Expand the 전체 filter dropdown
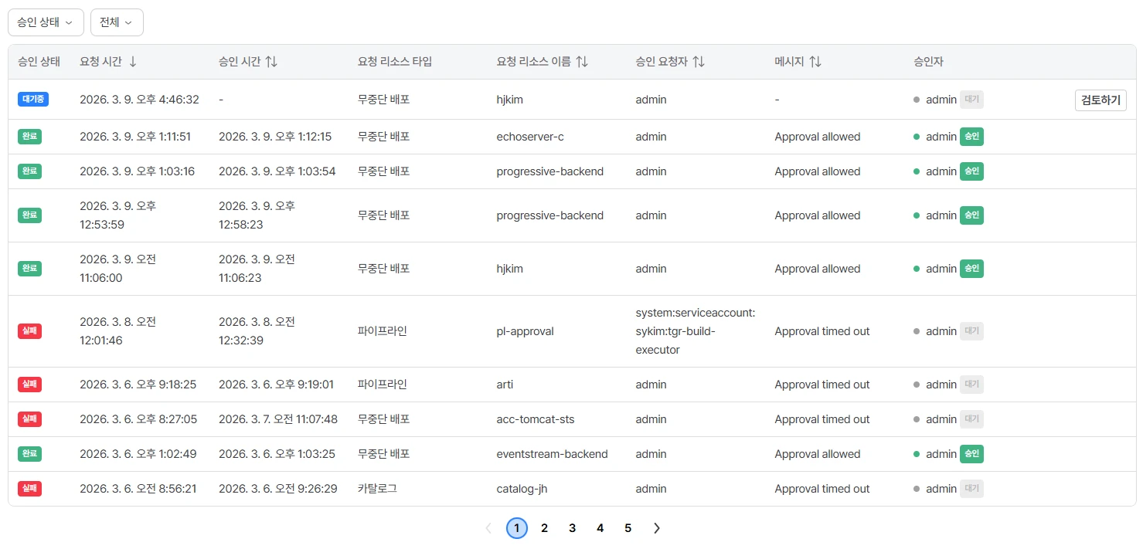This screenshot has height=549, width=1143. [117, 22]
